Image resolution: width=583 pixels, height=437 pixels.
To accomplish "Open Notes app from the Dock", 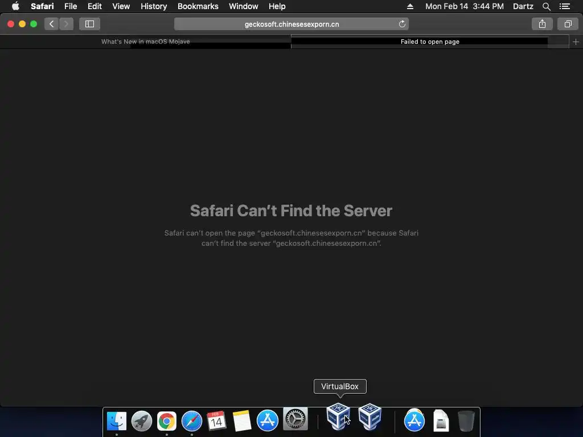I will point(242,421).
